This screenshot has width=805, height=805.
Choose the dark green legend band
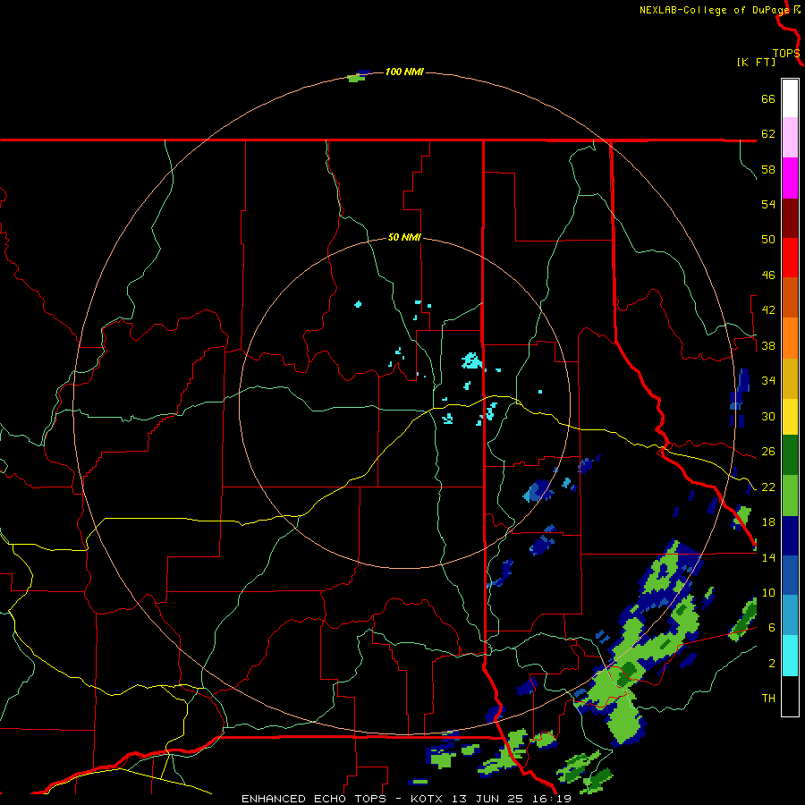pyautogui.click(x=790, y=455)
